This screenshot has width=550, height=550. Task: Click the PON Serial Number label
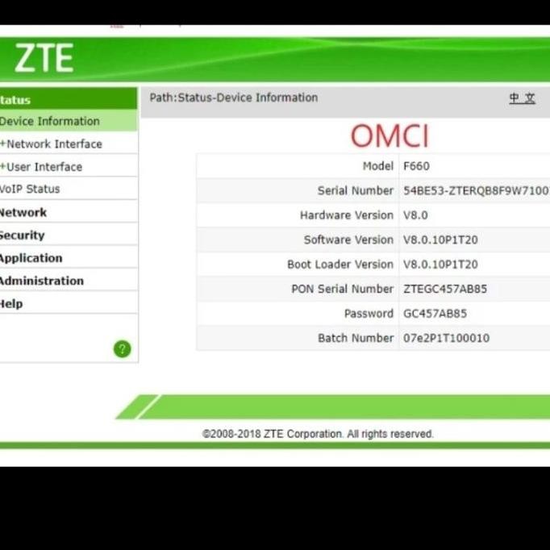point(343,289)
